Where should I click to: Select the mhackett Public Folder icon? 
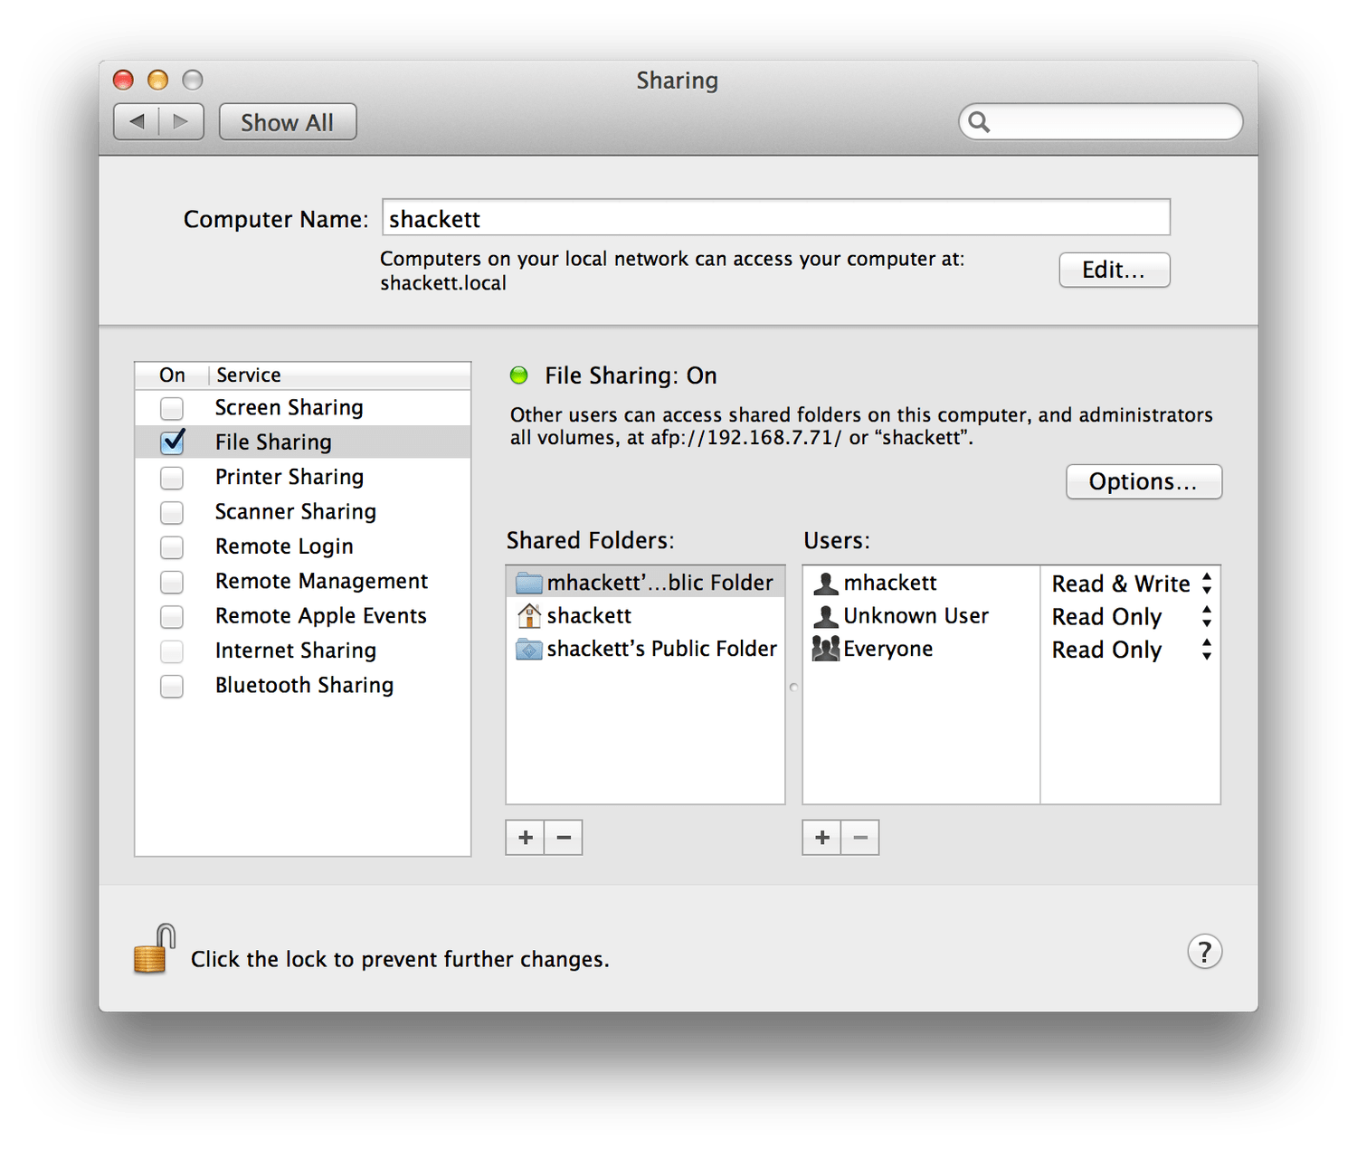coord(529,583)
